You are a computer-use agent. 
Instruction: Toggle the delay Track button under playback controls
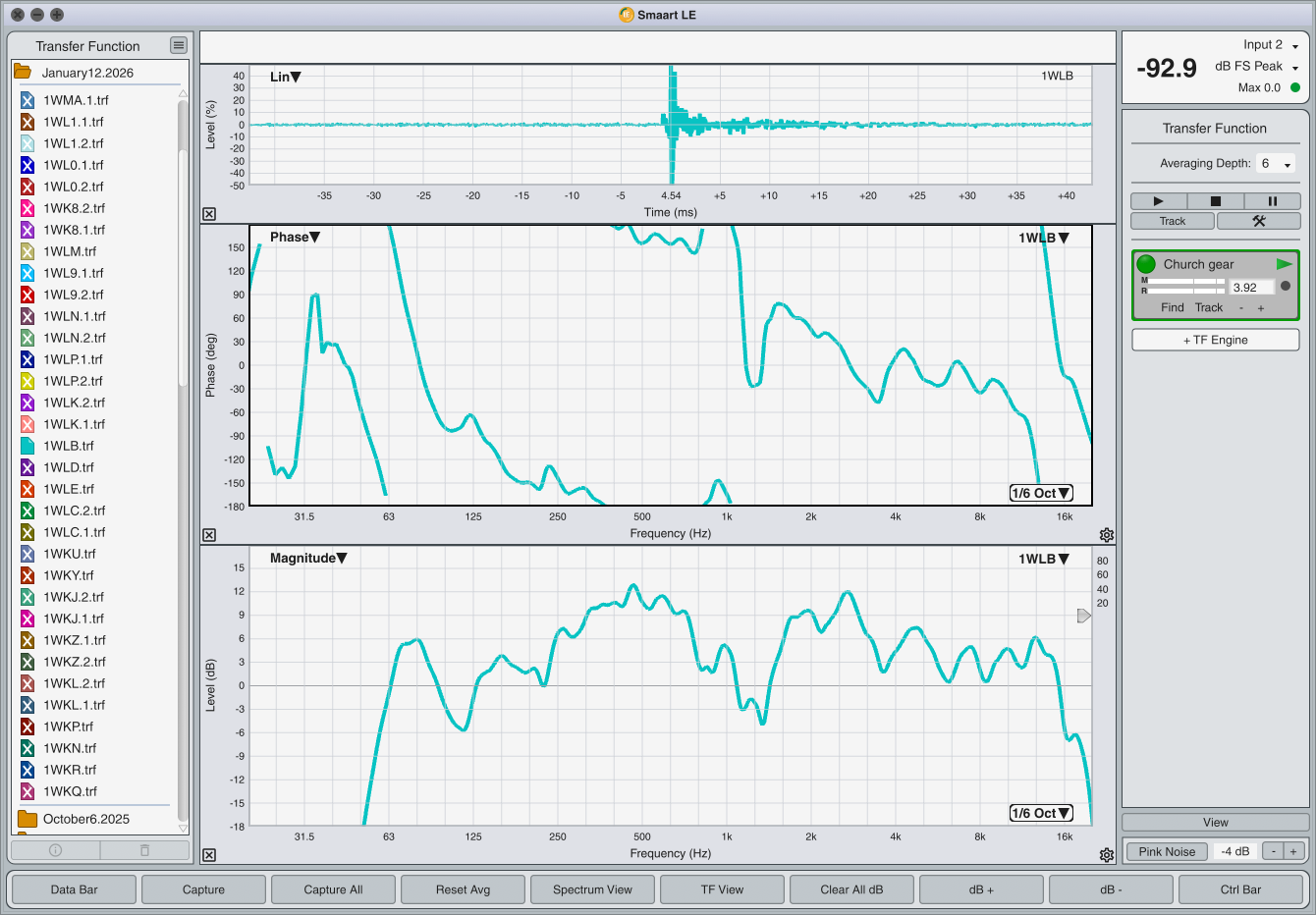click(x=1173, y=221)
